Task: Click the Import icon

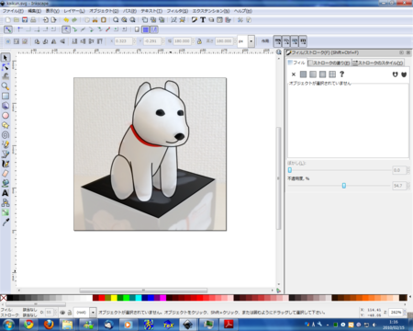Action: click(x=46, y=20)
